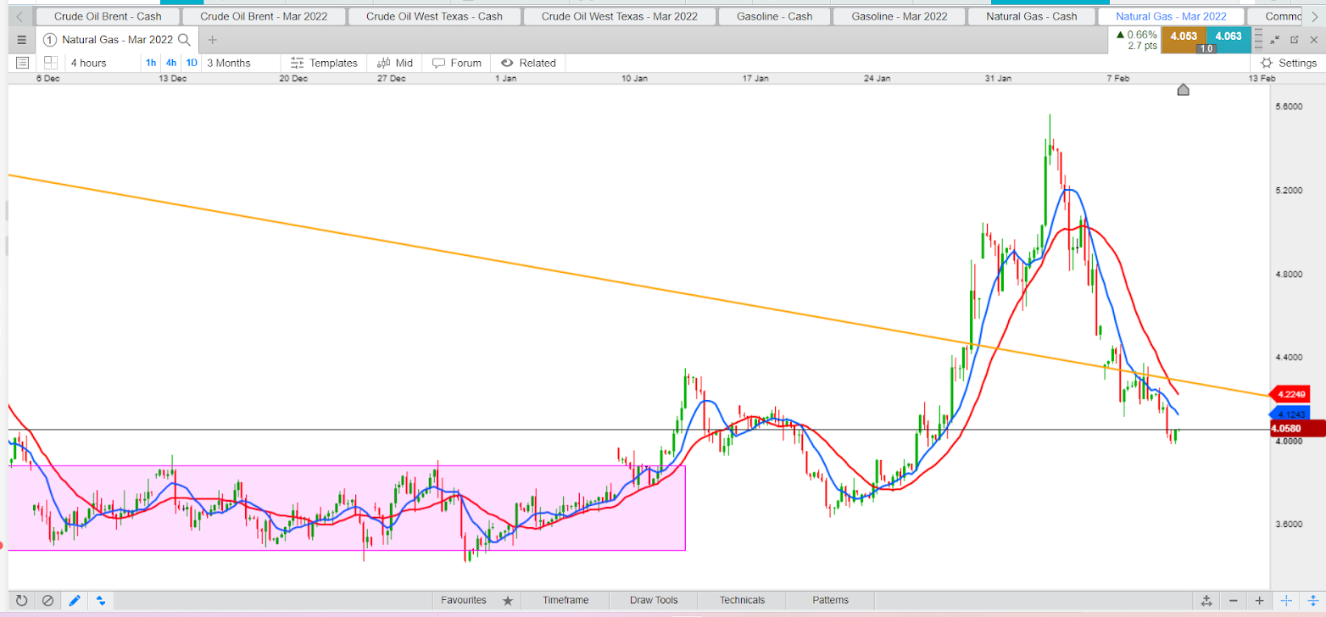Select the 1D timeframe

pyautogui.click(x=192, y=63)
